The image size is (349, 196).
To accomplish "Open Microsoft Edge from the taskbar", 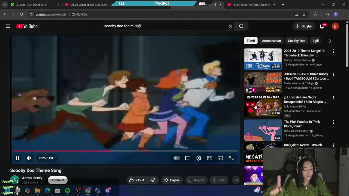I will pos(48,191).
